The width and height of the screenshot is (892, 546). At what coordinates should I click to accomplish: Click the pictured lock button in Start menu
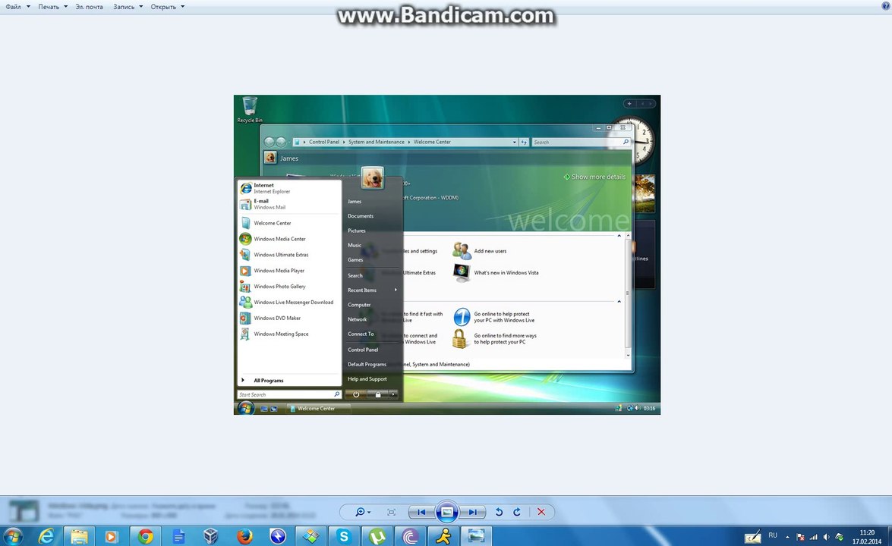[378, 394]
